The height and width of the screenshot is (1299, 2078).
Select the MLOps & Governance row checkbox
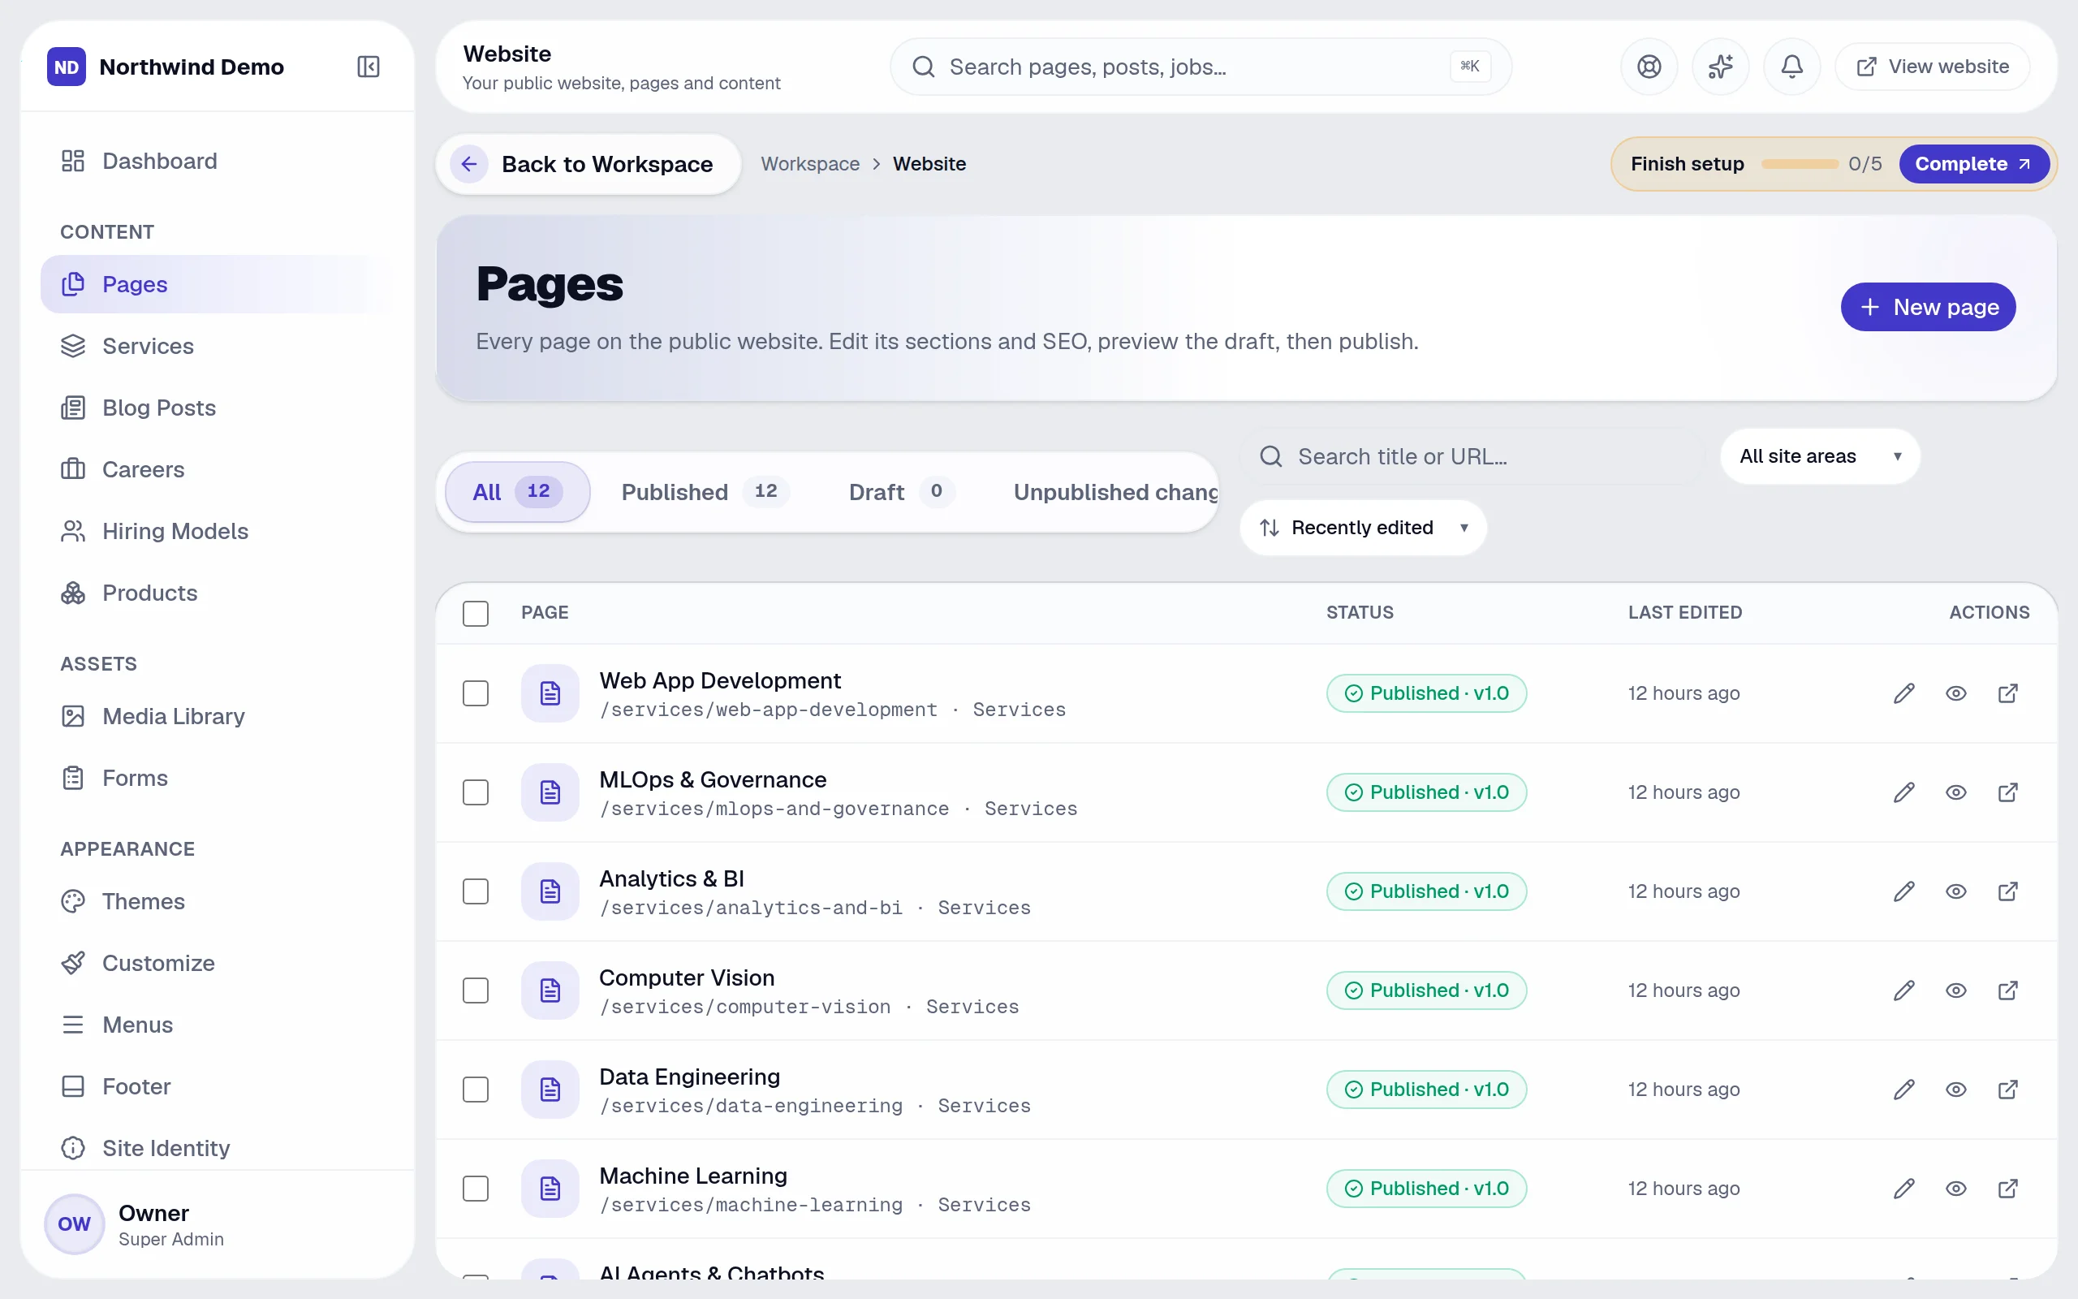click(x=475, y=792)
